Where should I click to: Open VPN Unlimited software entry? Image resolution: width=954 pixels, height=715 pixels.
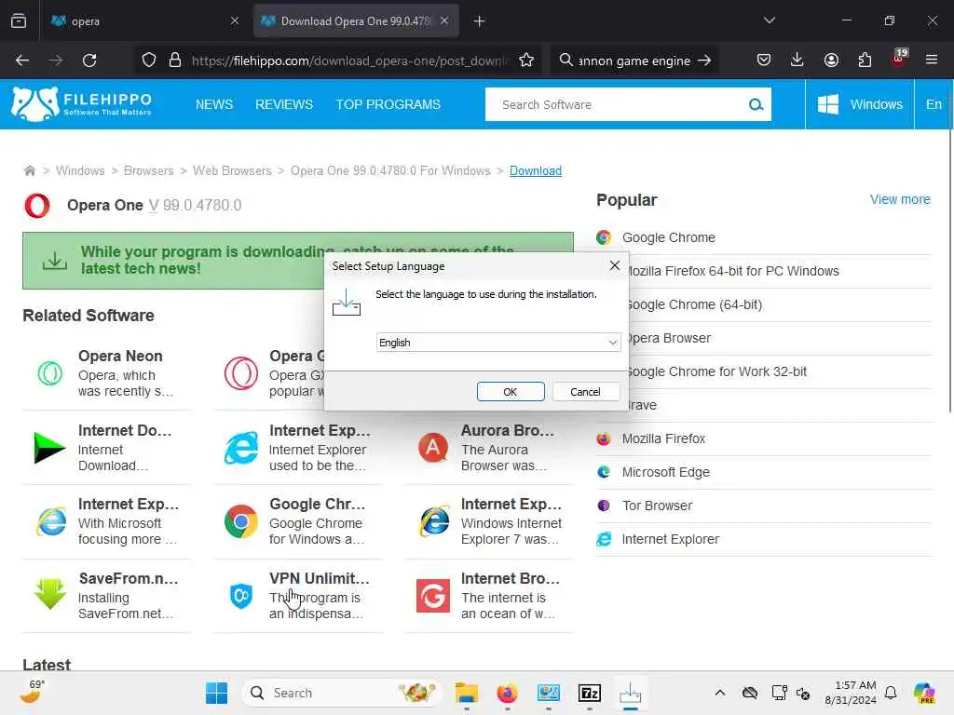click(298, 595)
